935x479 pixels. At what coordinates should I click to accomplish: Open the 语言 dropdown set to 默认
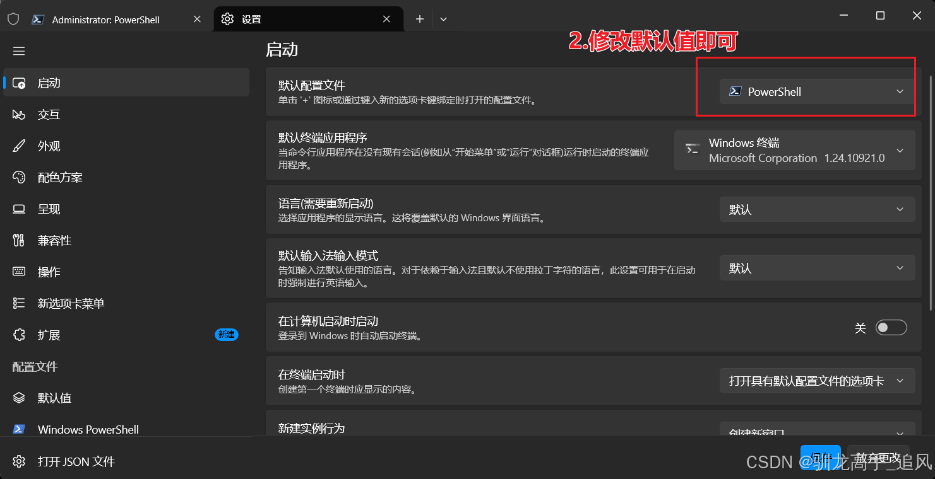coord(817,209)
